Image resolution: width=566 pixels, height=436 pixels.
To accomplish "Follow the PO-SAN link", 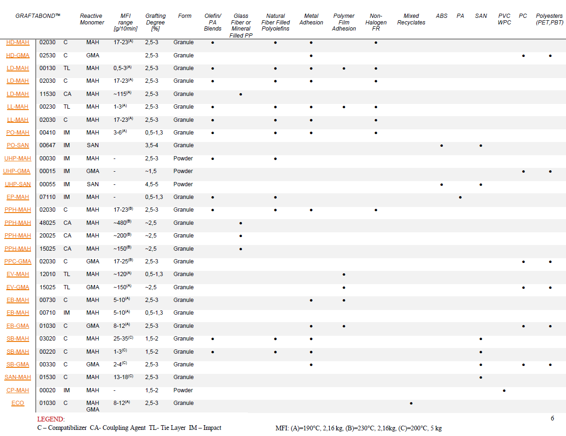I will [17, 145].
